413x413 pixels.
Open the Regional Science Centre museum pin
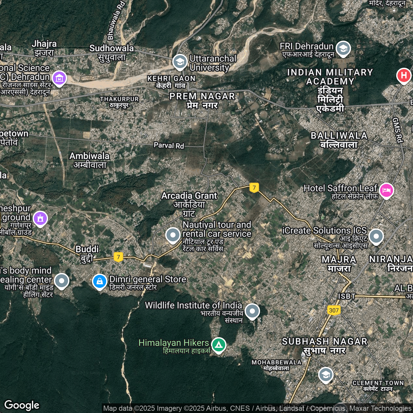tap(59, 78)
